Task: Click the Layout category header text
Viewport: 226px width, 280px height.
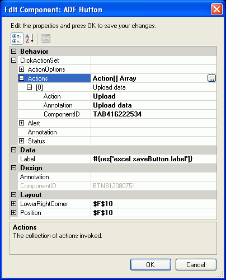Action: 31,195
